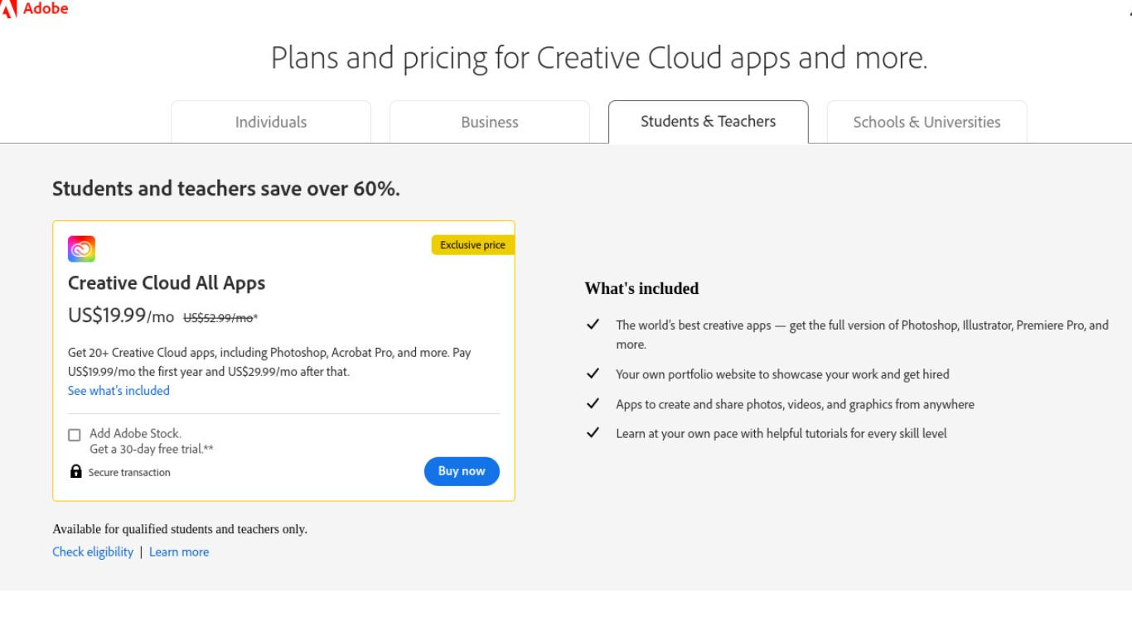Click the checkmark beside portfolio website item

point(593,374)
